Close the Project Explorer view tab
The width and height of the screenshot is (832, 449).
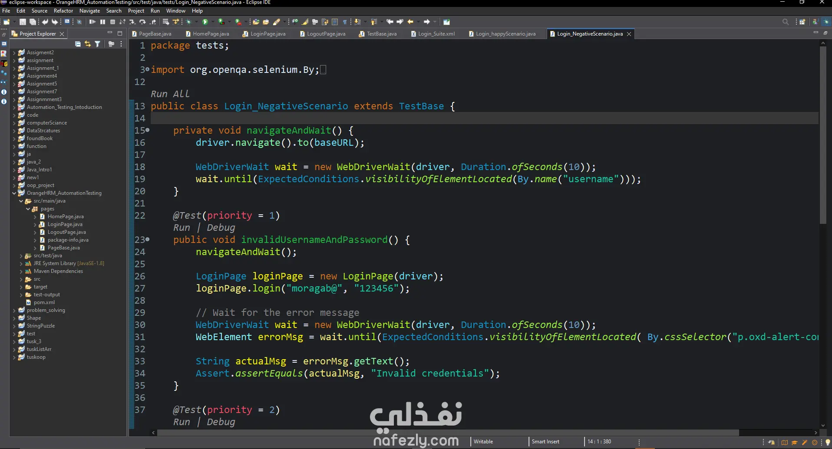(x=62, y=34)
